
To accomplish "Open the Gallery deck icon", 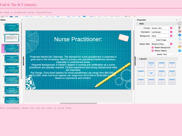I will [x=180, y=31].
